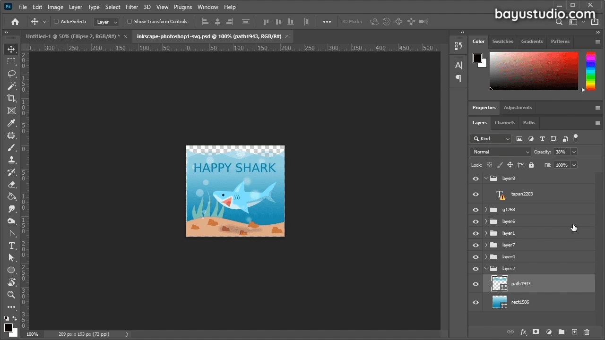Open the layer Opacity dropdown arrow
The height and width of the screenshot is (340, 605).
point(574,152)
